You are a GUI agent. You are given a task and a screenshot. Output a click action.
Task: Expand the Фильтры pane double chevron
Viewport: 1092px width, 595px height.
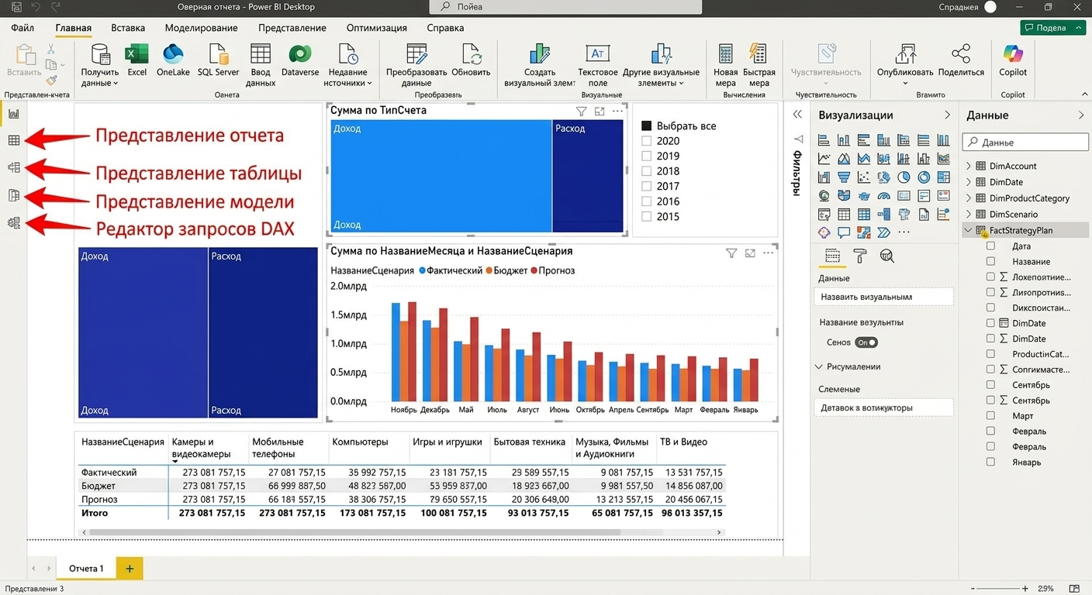coord(797,114)
